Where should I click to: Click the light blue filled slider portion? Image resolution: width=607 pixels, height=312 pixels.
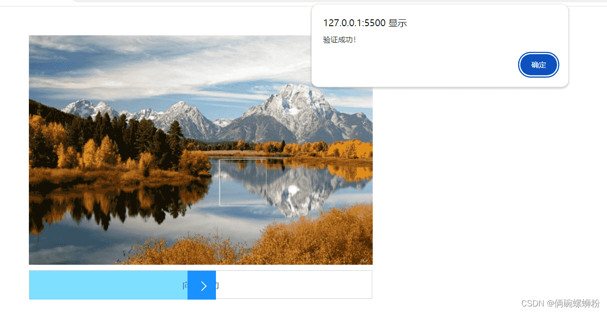(x=108, y=285)
